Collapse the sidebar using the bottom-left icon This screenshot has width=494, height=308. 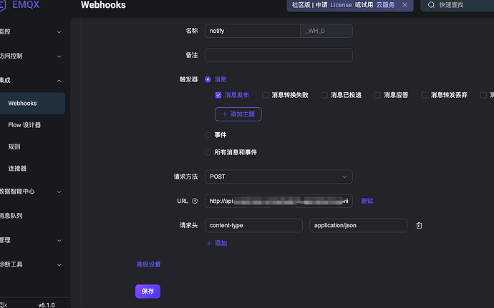pos(4,304)
